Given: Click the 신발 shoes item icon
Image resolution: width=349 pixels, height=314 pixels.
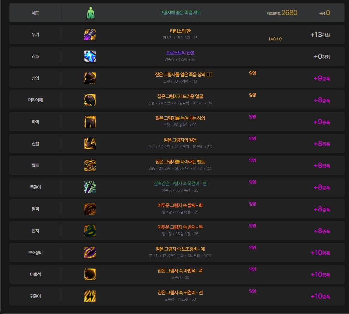Looking at the screenshot, I should (x=90, y=143).
